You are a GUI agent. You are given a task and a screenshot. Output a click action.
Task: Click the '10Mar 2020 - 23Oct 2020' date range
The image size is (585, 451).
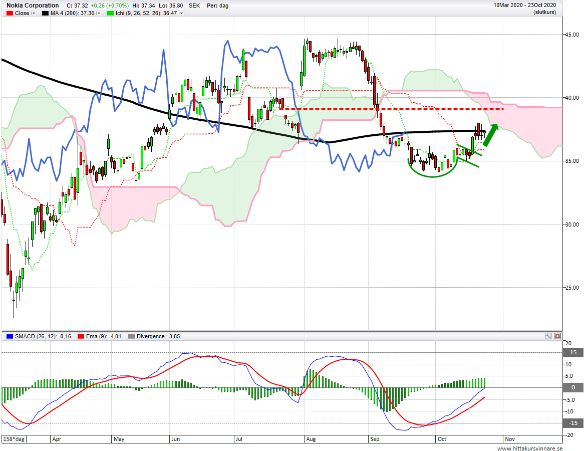click(x=524, y=5)
